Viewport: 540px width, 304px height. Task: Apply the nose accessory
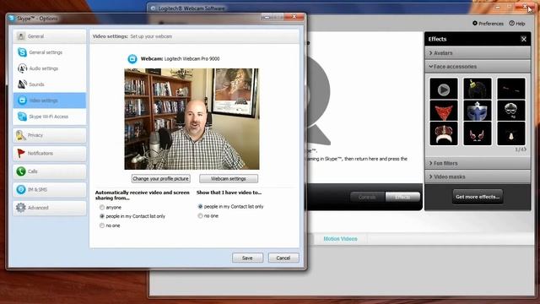pos(511,133)
